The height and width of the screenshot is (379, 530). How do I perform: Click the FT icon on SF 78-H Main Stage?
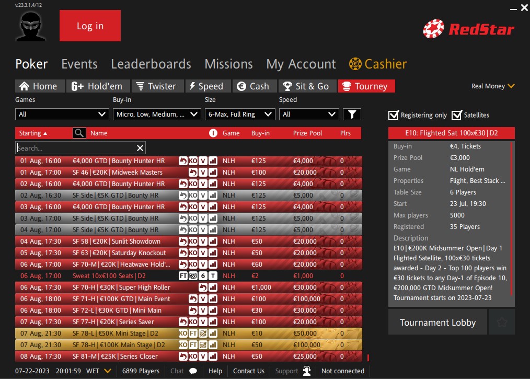point(193,345)
